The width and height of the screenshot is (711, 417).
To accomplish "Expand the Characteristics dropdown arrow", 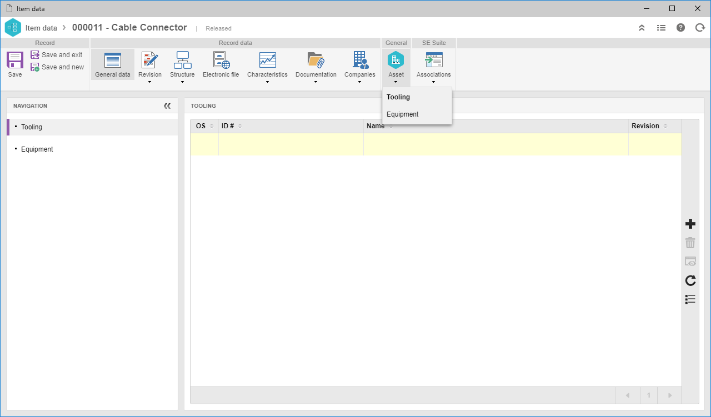I will pyautogui.click(x=268, y=82).
